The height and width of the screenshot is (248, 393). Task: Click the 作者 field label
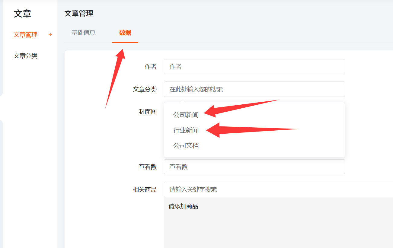point(151,67)
